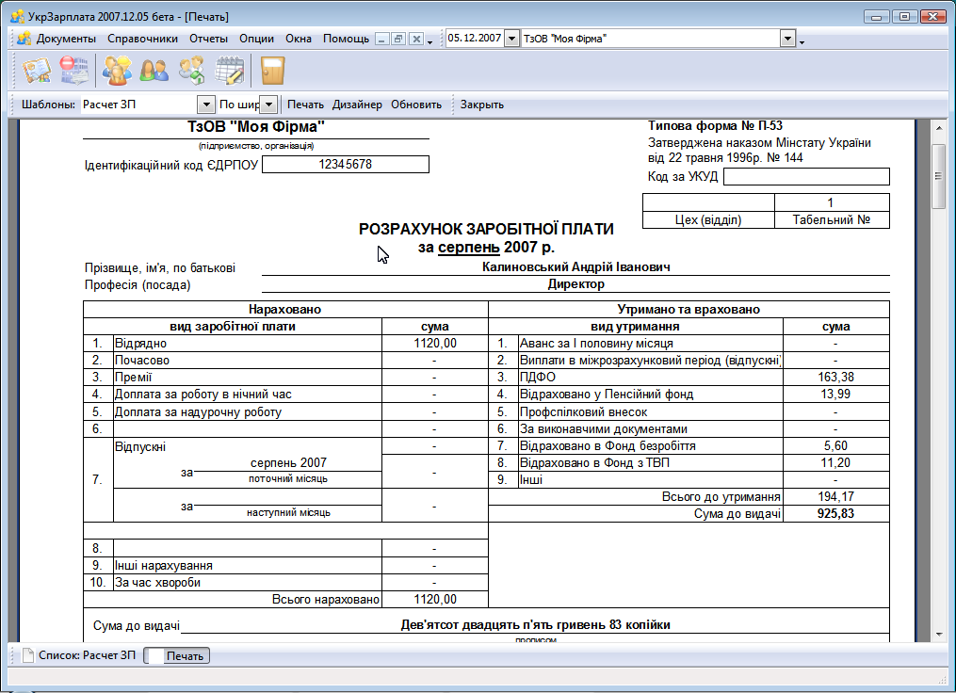Viewport: 956px width, 693px height.
Task: Click the people with house icon
Action: point(192,71)
